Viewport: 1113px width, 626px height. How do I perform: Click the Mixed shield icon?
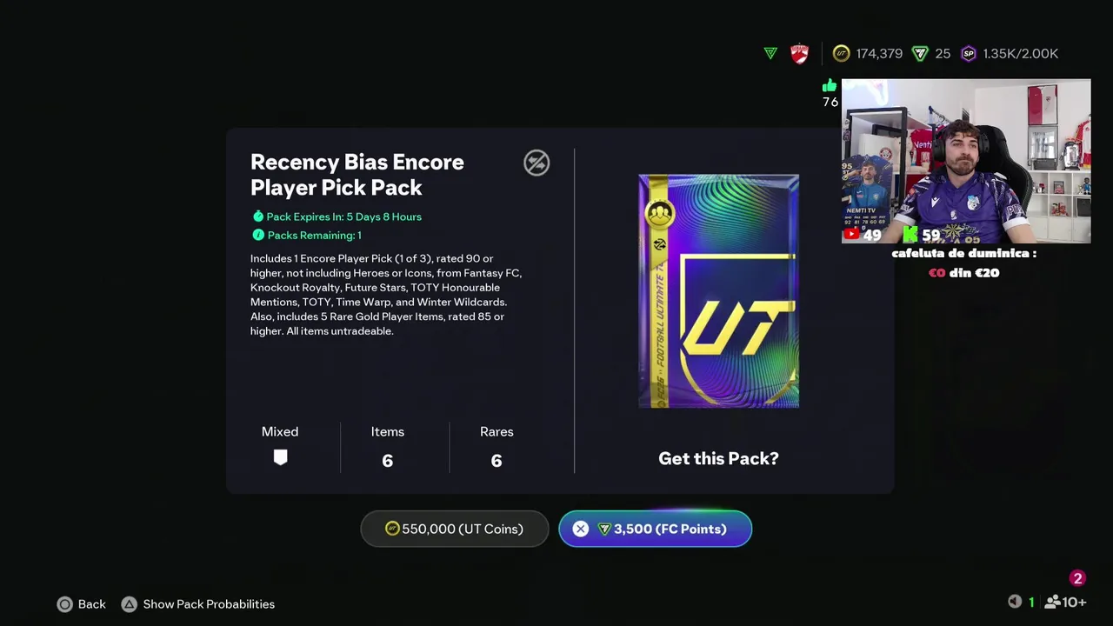[x=280, y=457]
